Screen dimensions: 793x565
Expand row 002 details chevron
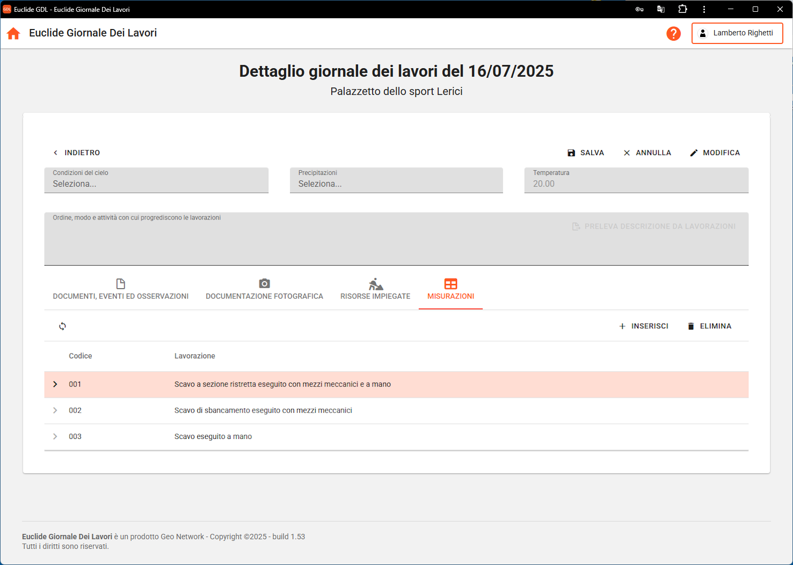55,410
